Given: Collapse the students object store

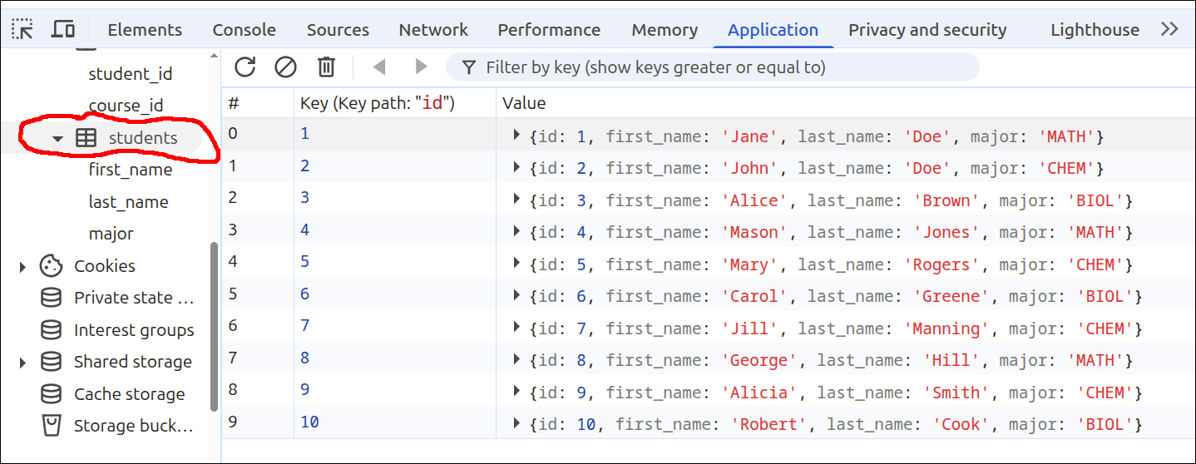Looking at the screenshot, I should pos(57,139).
